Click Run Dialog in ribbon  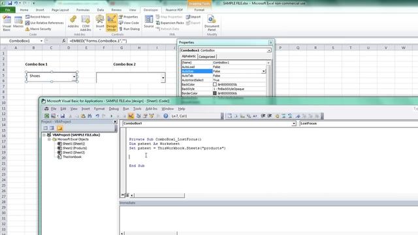coord(129,29)
